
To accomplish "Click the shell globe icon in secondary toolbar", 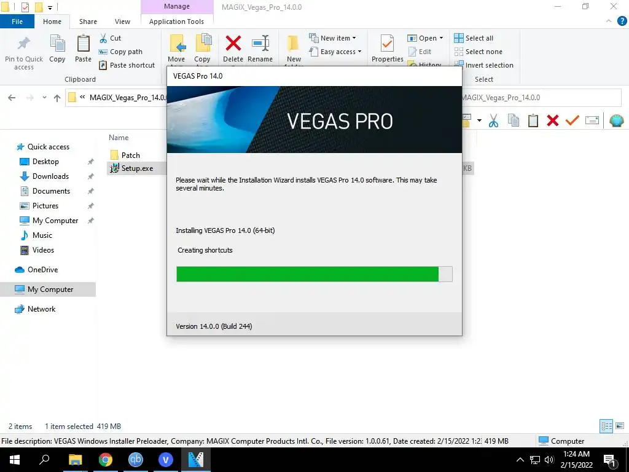I will pyautogui.click(x=617, y=120).
